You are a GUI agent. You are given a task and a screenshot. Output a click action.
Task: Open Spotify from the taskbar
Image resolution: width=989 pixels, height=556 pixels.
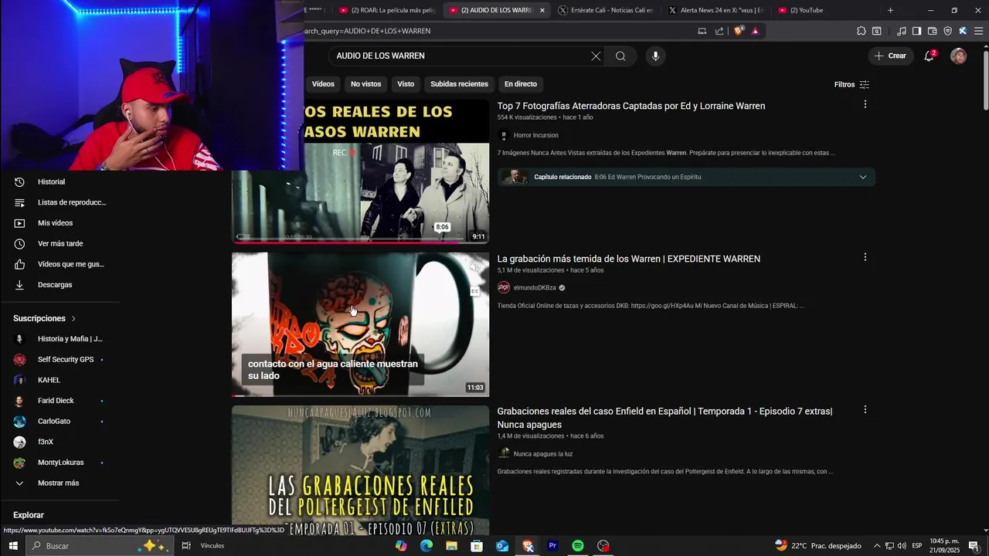pos(578,546)
